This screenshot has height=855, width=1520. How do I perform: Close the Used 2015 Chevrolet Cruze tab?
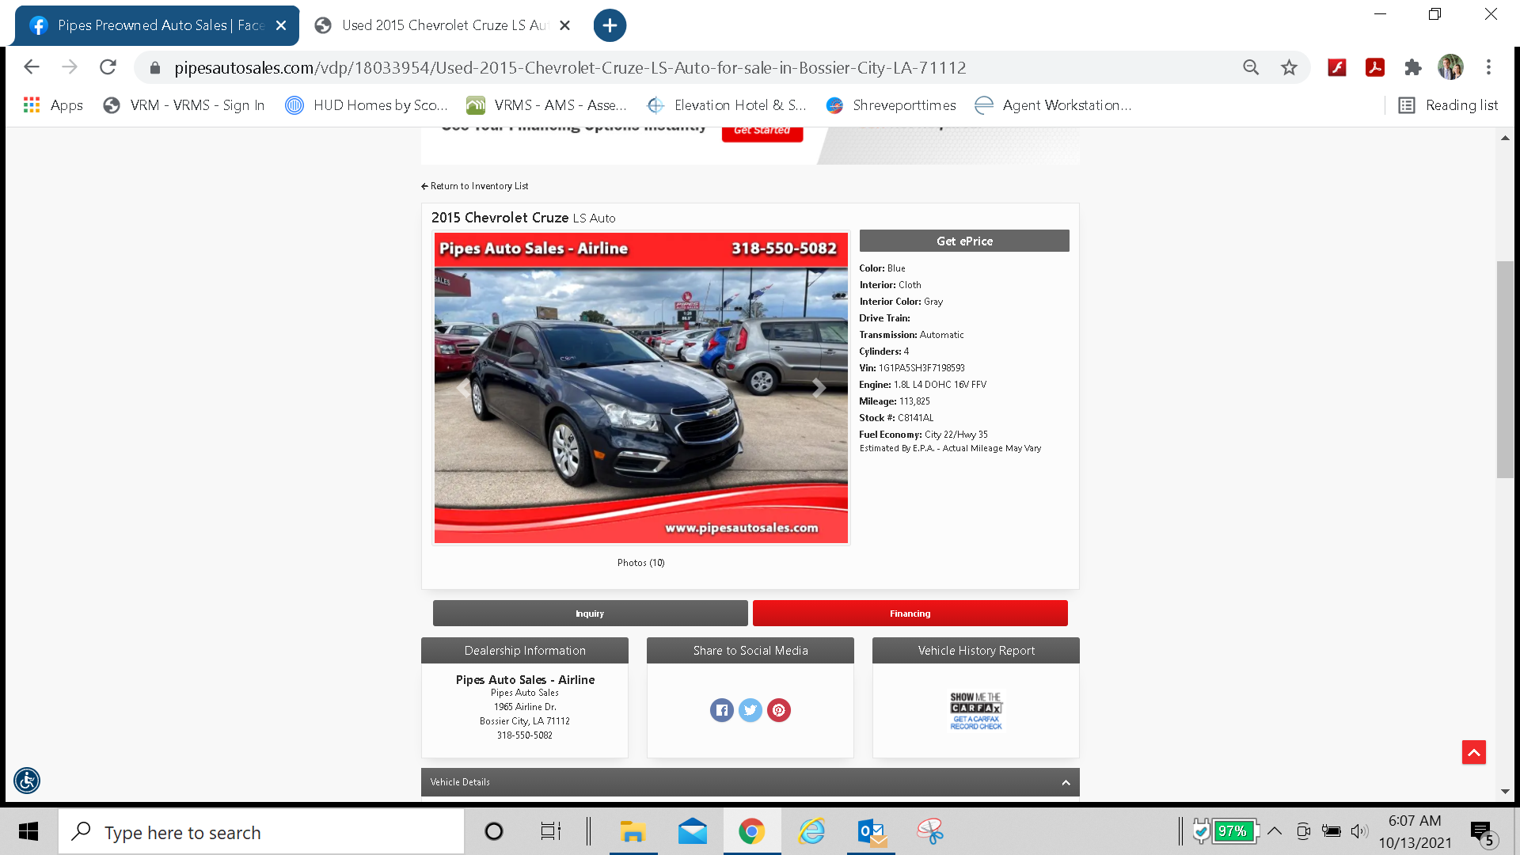(x=564, y=25)
